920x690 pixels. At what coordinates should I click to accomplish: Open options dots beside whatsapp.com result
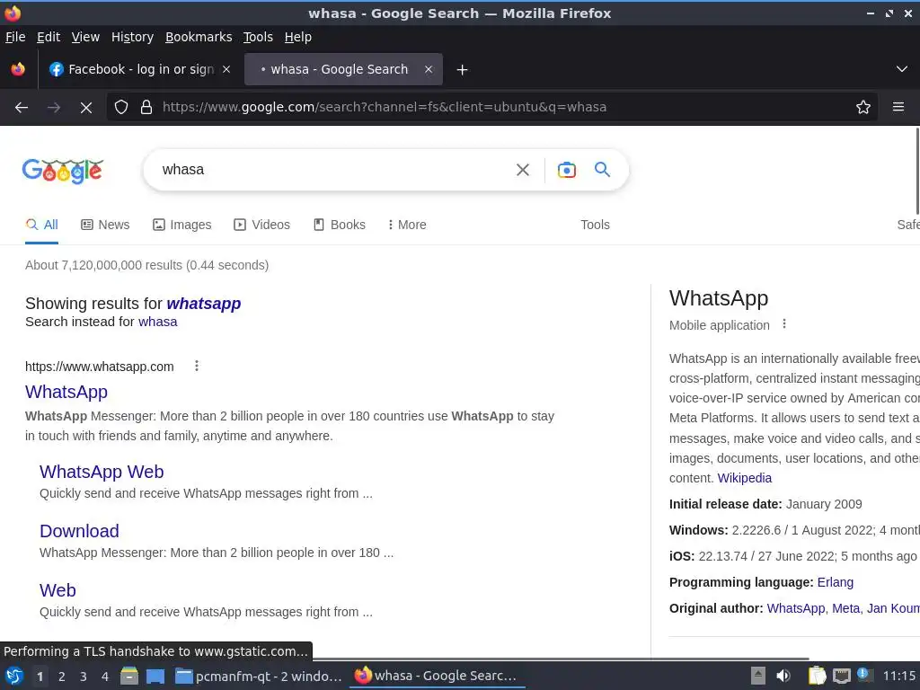coord(197,367)
